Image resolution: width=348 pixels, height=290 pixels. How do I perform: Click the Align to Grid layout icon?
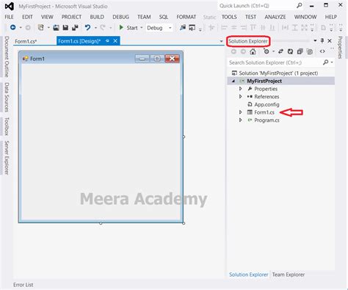pyautogui.click(x=211, y=28)
